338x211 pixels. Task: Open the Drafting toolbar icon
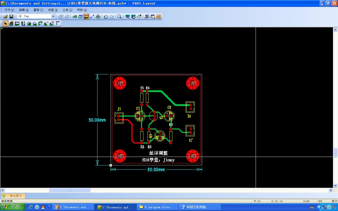point(75,16)
